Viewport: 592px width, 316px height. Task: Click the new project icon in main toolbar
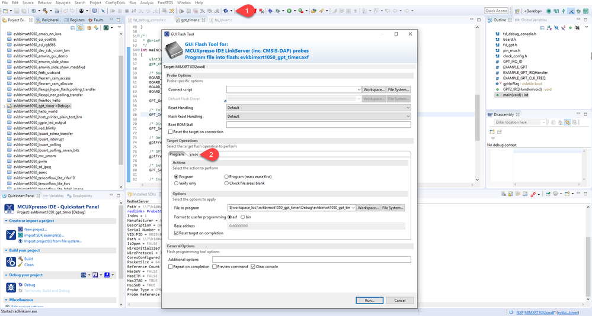click(5, 11)
